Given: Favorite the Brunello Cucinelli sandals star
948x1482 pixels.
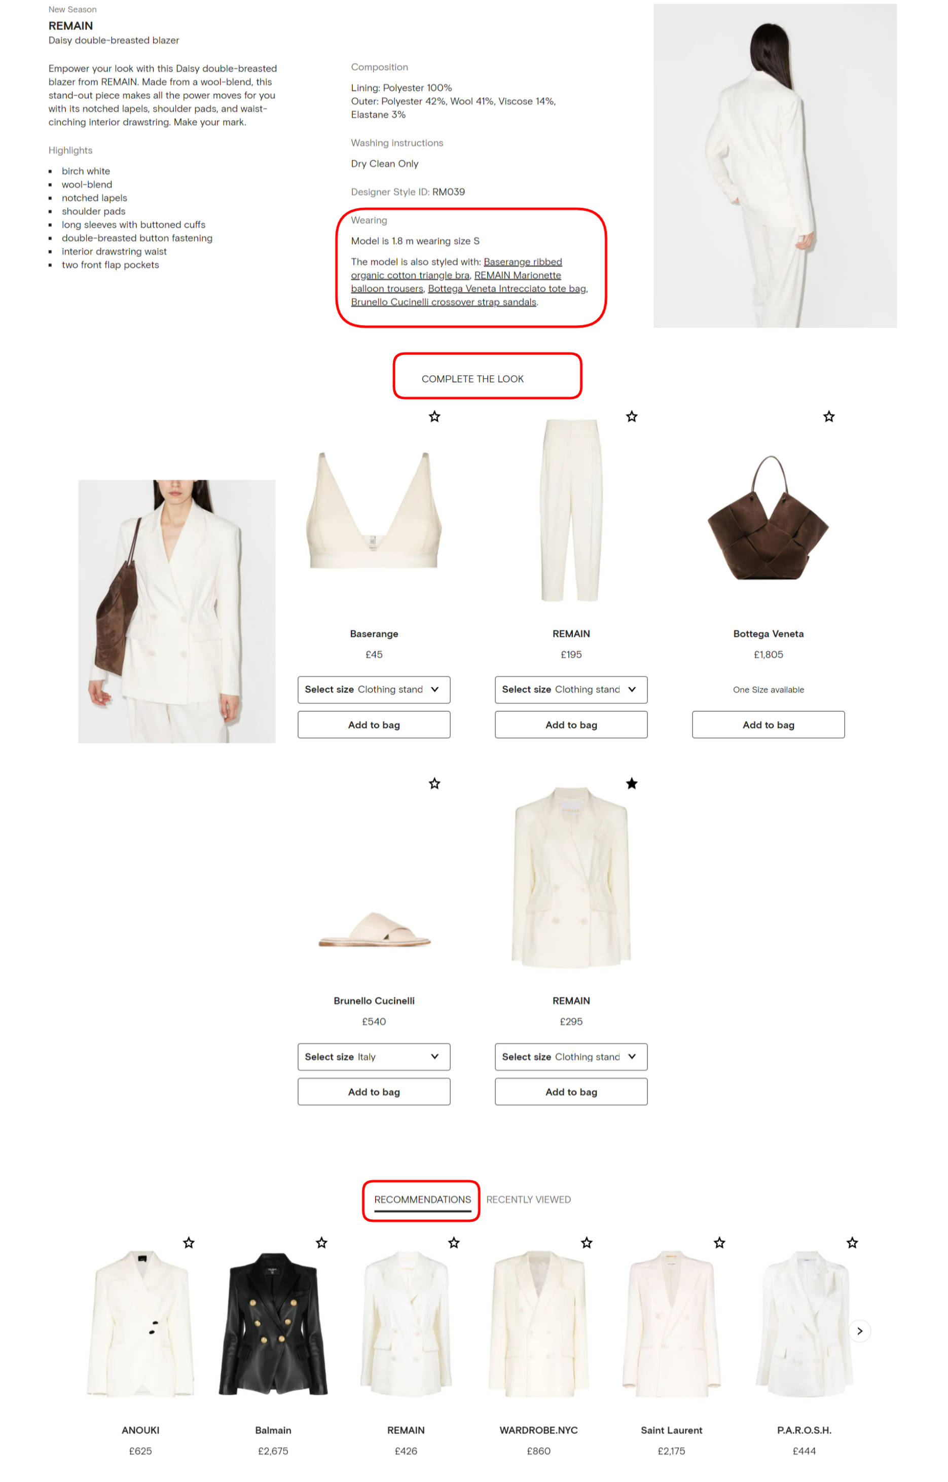Looking at the screenshot, I should pos(434,784).
